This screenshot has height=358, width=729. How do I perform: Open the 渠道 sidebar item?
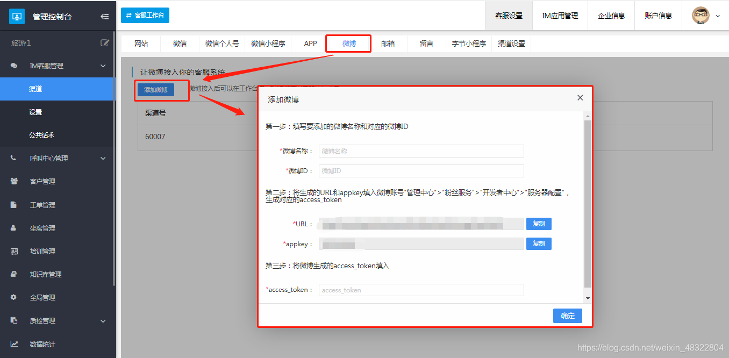pyautogui.click(x=58, y=89)
